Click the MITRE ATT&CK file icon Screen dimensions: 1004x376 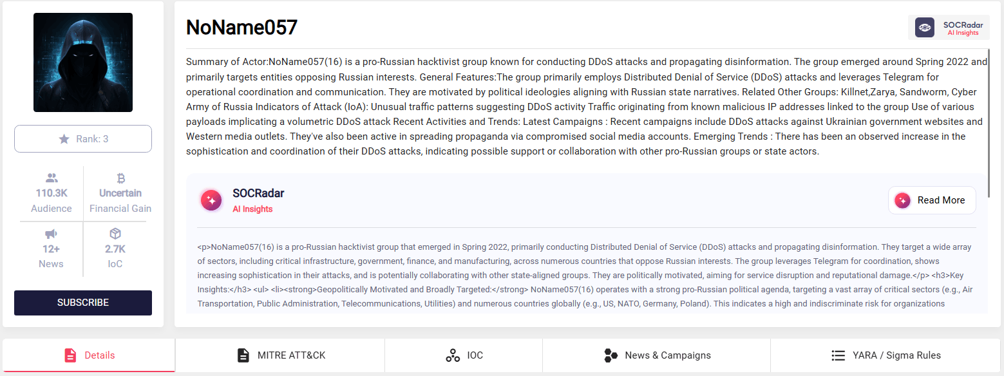[x=243, y=355]
